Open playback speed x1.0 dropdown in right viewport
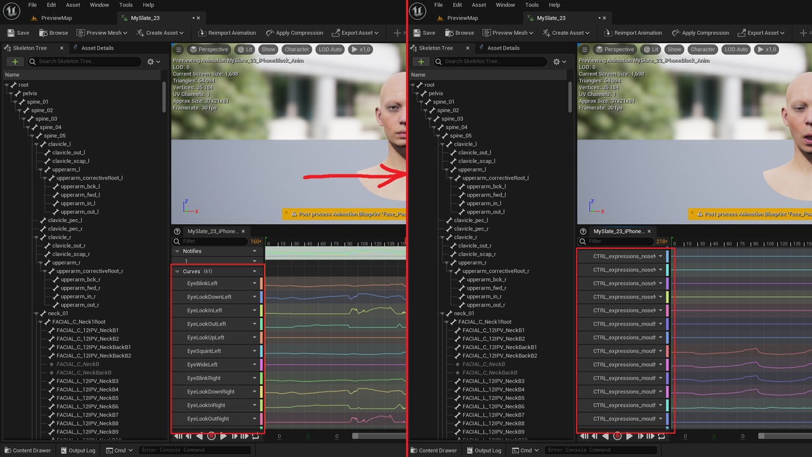 (x=766, y=50)
